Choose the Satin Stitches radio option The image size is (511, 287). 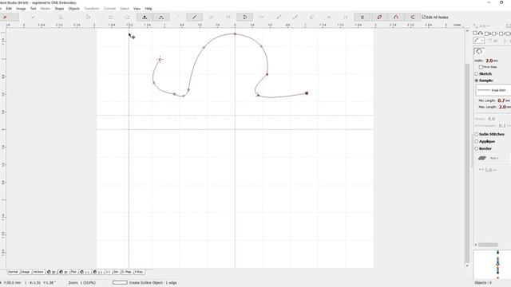(477, 134)
